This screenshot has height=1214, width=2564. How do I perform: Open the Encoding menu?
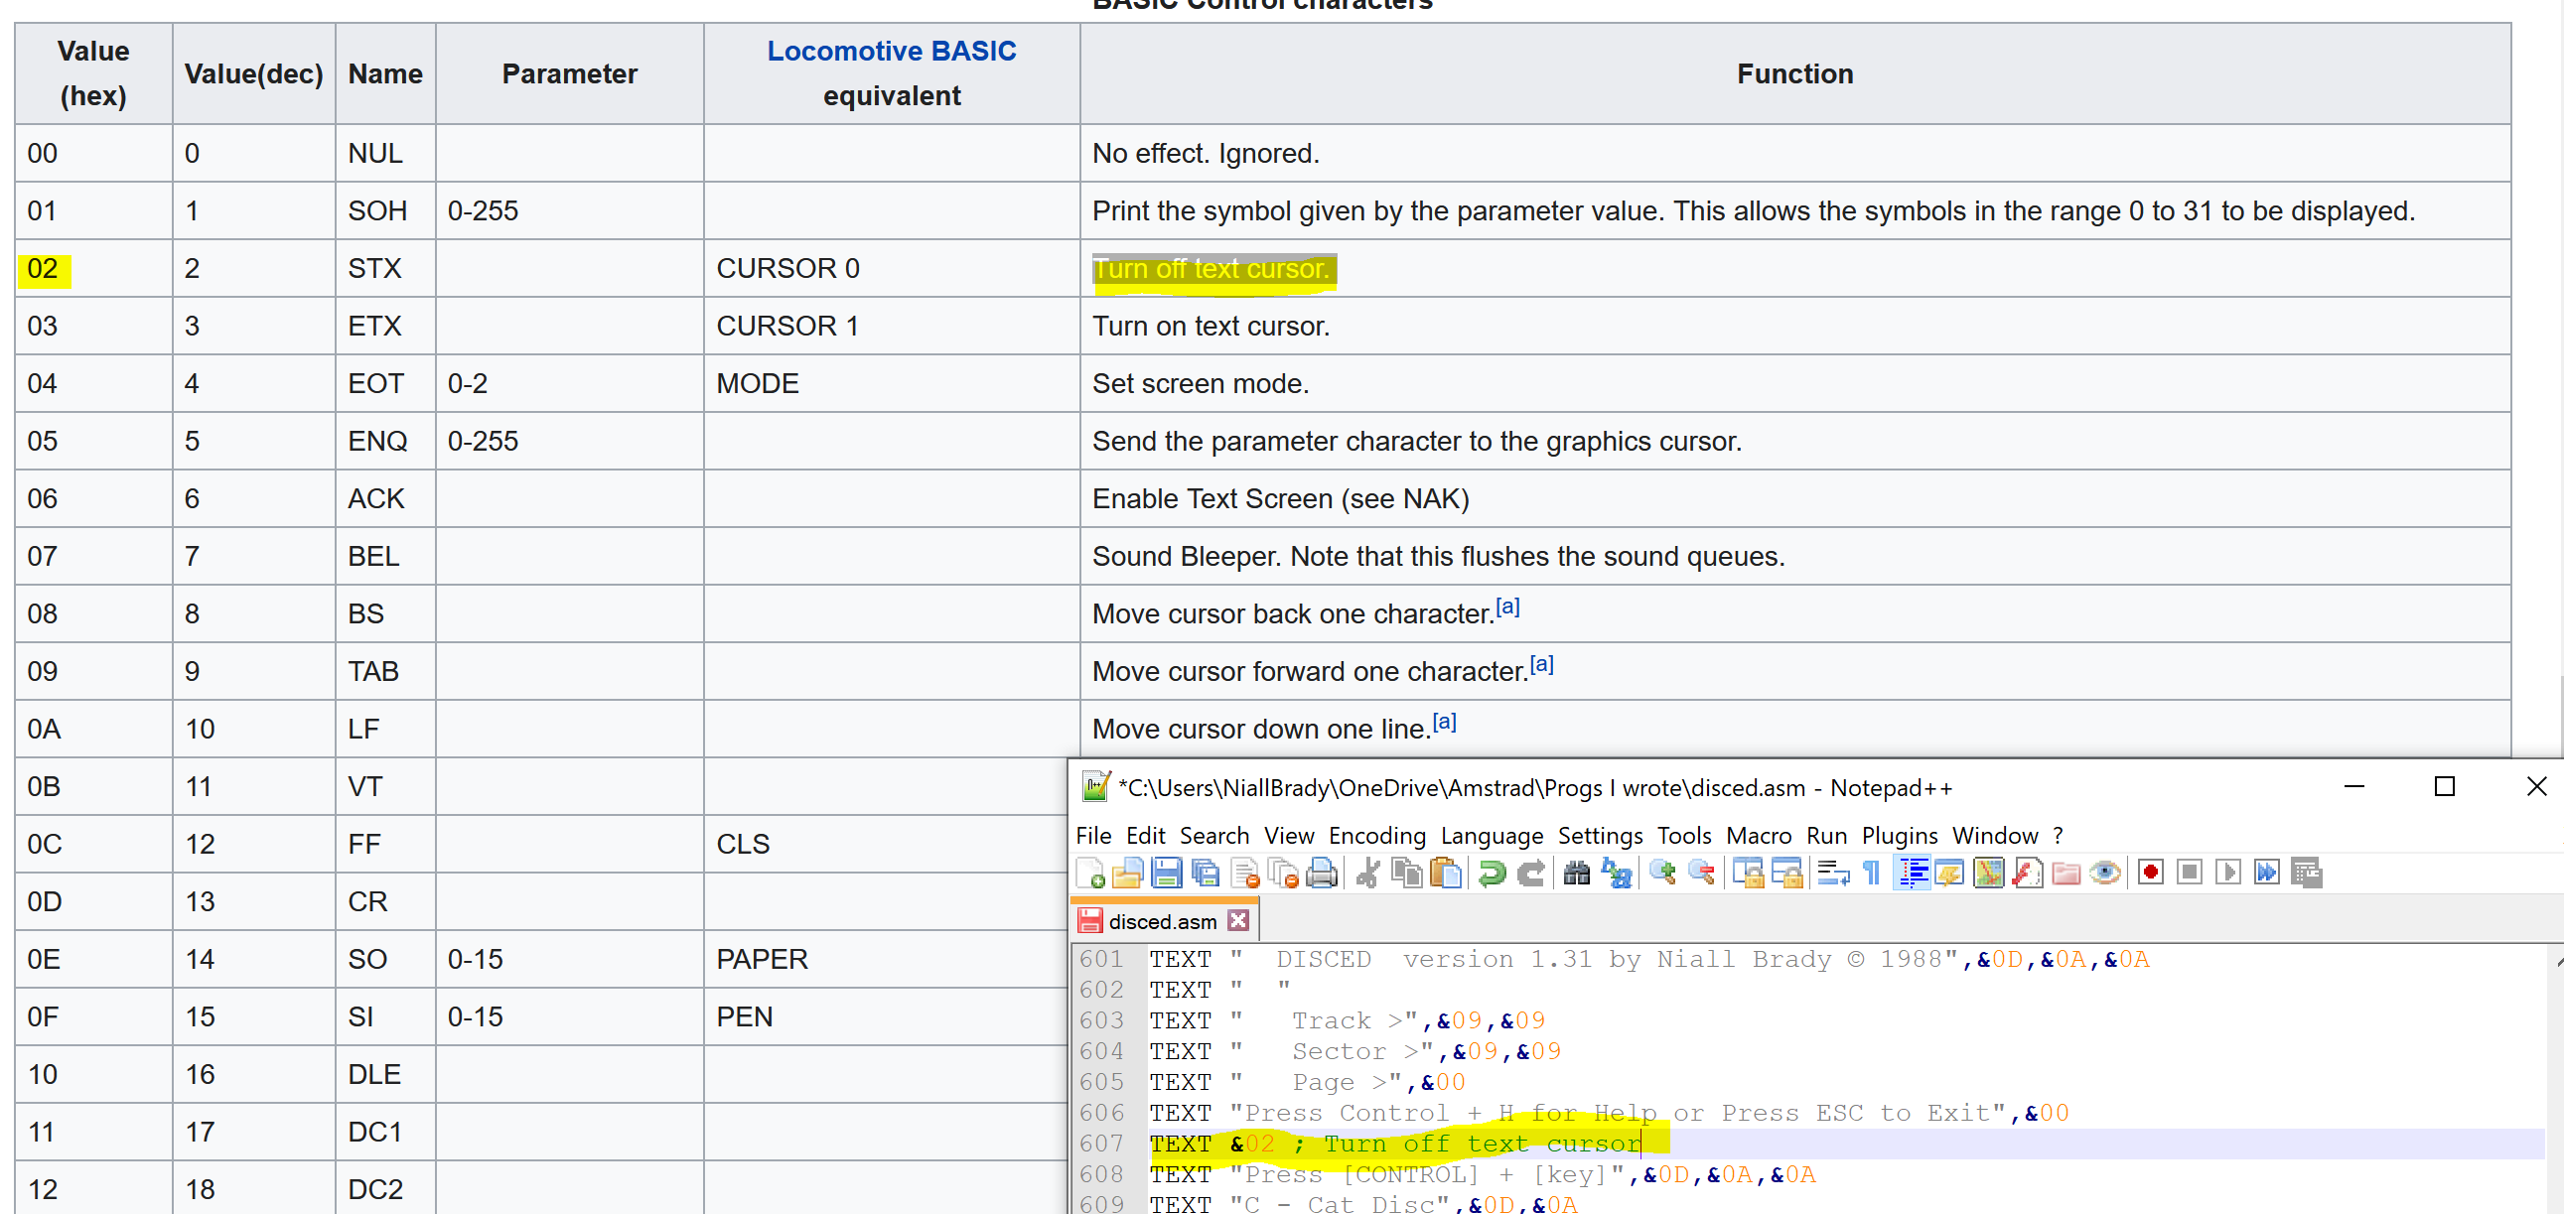point(1377,836)
